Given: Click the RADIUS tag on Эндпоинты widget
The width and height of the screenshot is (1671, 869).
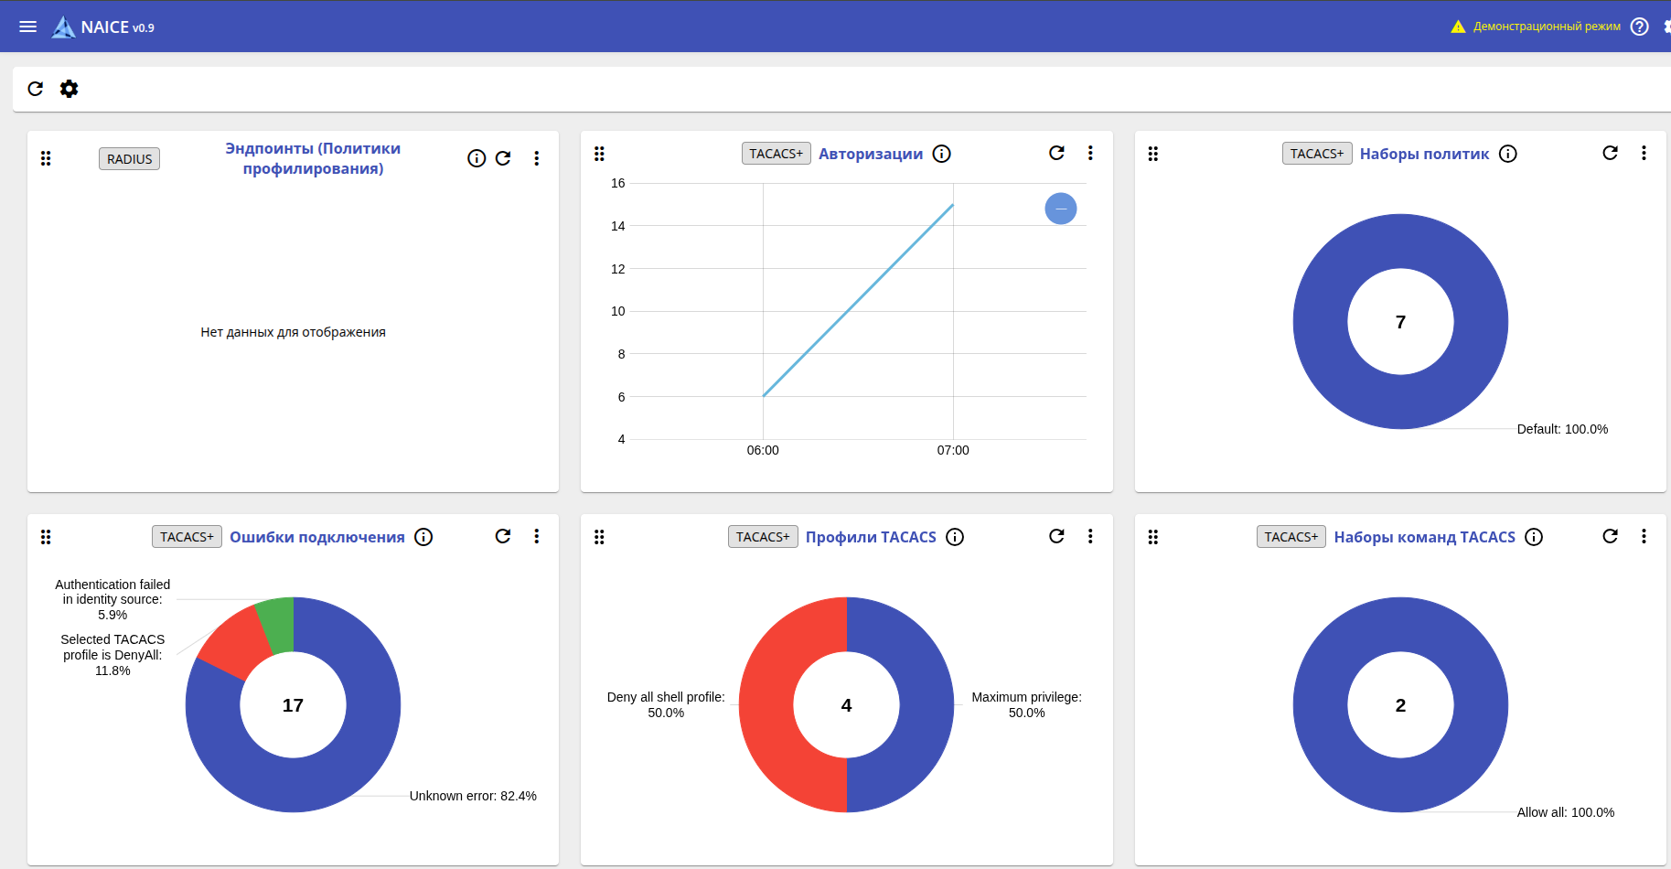Looking at the screenshot, I should [x=130, y=159].
